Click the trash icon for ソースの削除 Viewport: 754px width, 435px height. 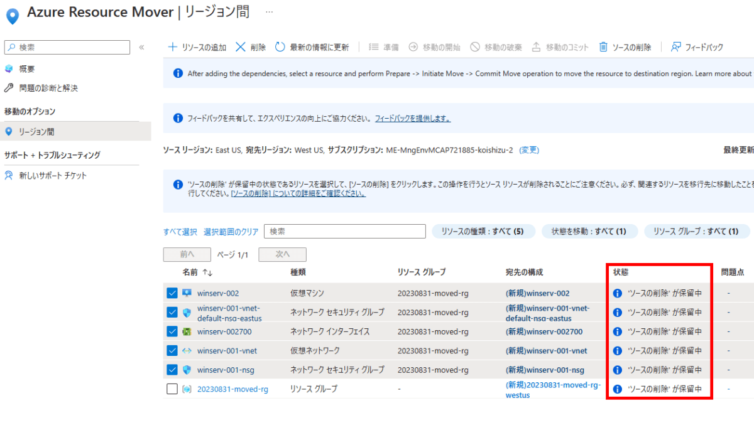point(603,47)
